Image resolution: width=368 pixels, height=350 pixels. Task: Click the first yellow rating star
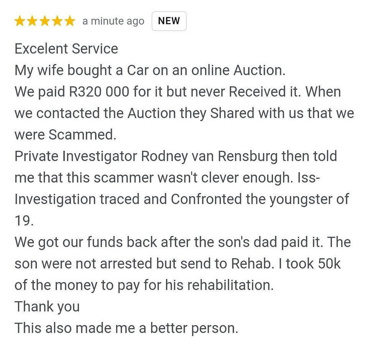click(x=20, y=21)
